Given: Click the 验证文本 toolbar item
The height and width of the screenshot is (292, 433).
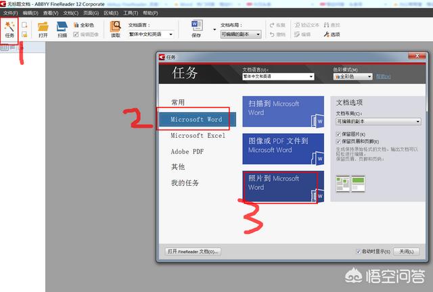Looking at the screenshot, I should click(x=306, y=25).
